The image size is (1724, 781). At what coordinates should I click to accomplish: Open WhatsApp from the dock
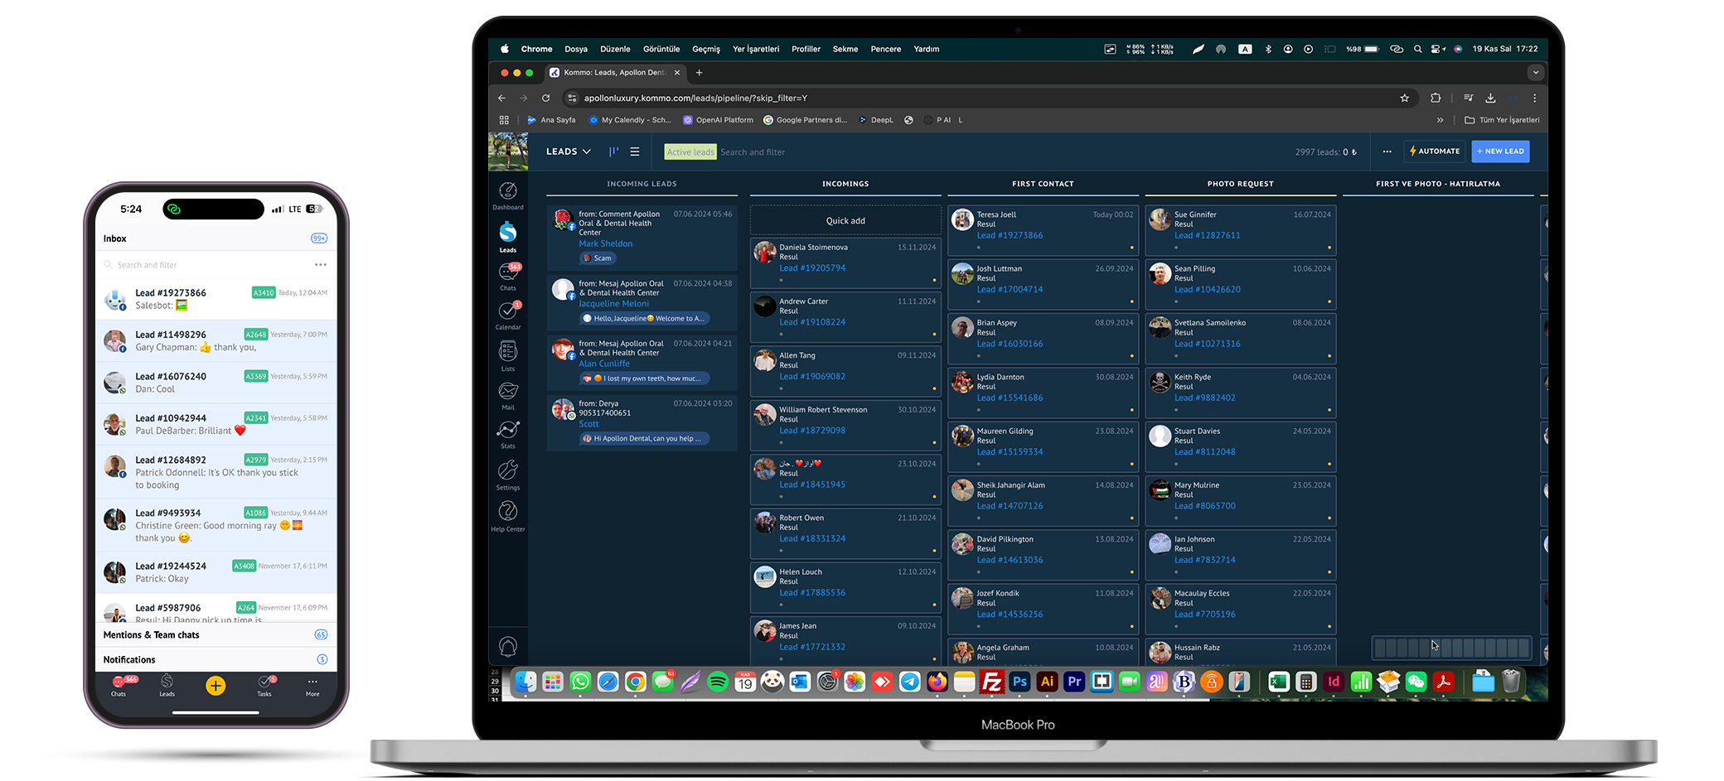[x=580, y=682]
